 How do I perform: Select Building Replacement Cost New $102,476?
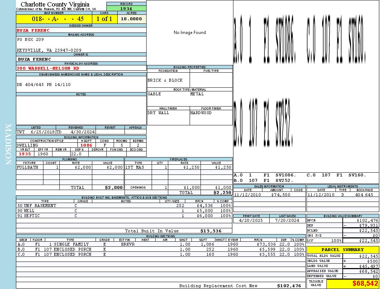289,286
